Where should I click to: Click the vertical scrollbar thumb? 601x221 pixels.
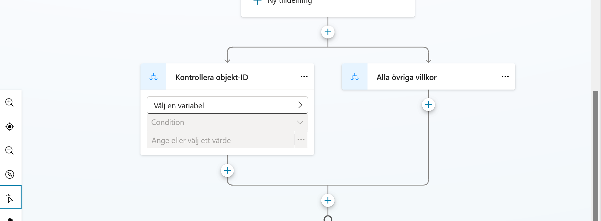point(596,156)
